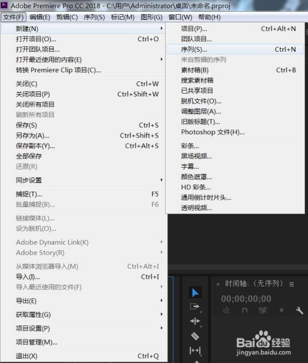Expand the 项目设置(P) submenu
The height and width of the screenshot is (363, 308).
click(x=83, y=328)
